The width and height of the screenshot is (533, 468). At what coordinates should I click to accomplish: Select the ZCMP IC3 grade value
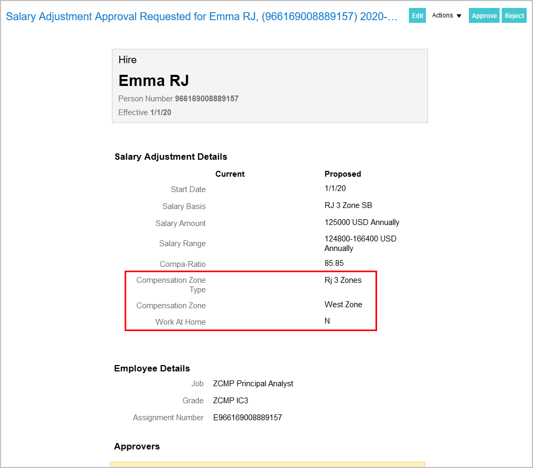coord(231,401)
